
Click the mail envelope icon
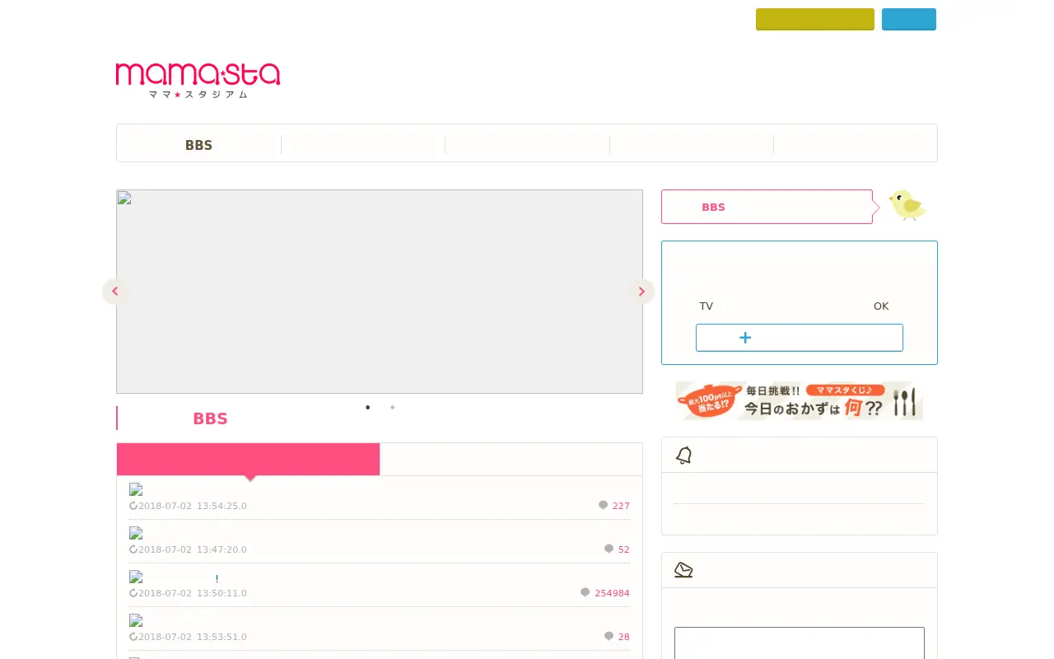point(683,570)
